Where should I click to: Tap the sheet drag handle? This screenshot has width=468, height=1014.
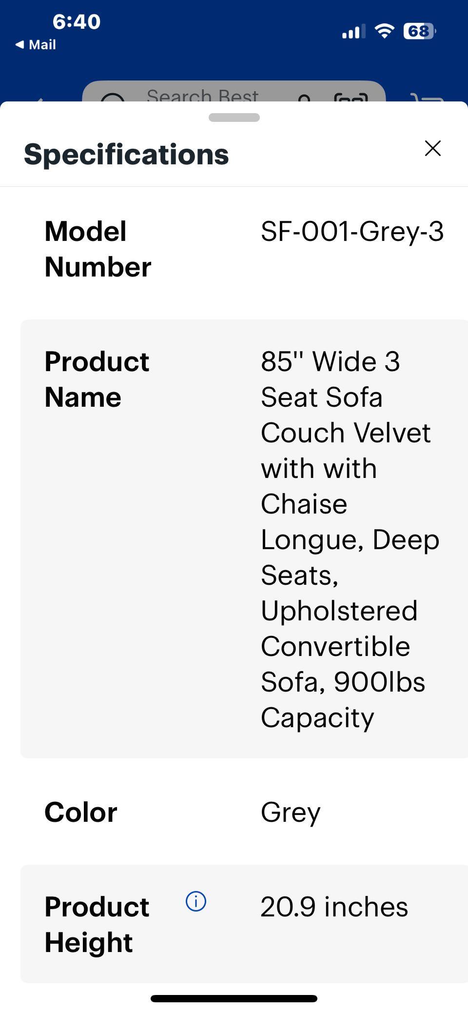[x=234, y=118]
